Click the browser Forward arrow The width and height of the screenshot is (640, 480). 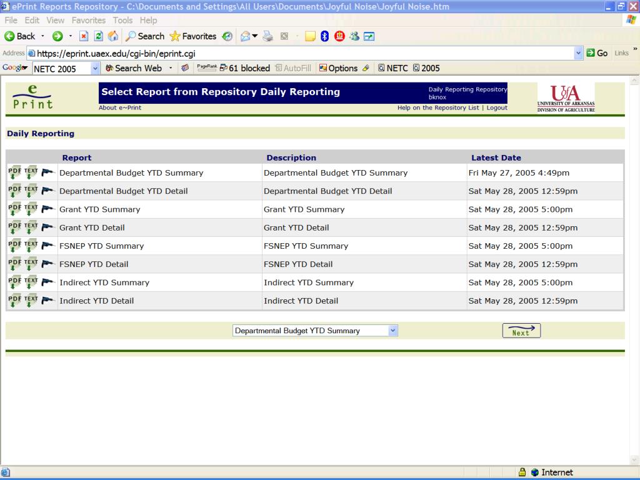tap(57, 36)
